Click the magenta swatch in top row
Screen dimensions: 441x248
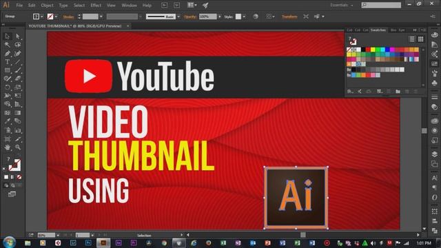[392, 50]
